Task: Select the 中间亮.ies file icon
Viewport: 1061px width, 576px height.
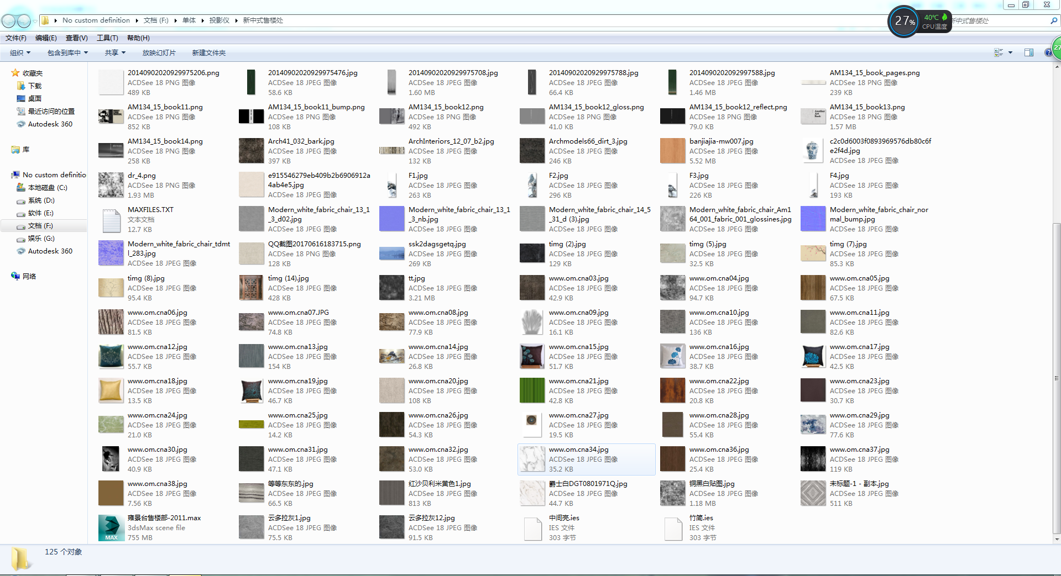Action: coord(532,528)
